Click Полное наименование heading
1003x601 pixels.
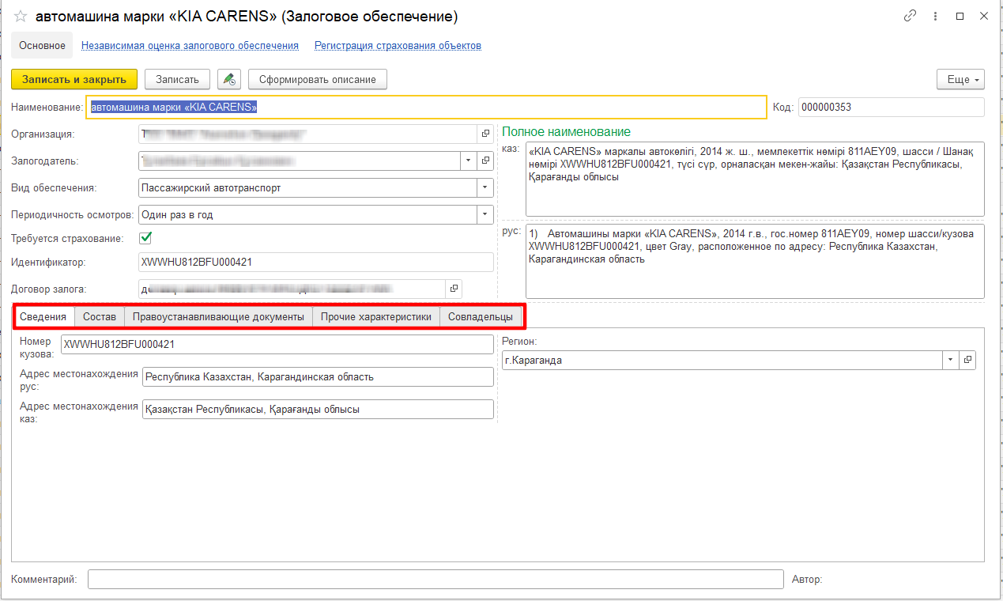pos(567,132)
